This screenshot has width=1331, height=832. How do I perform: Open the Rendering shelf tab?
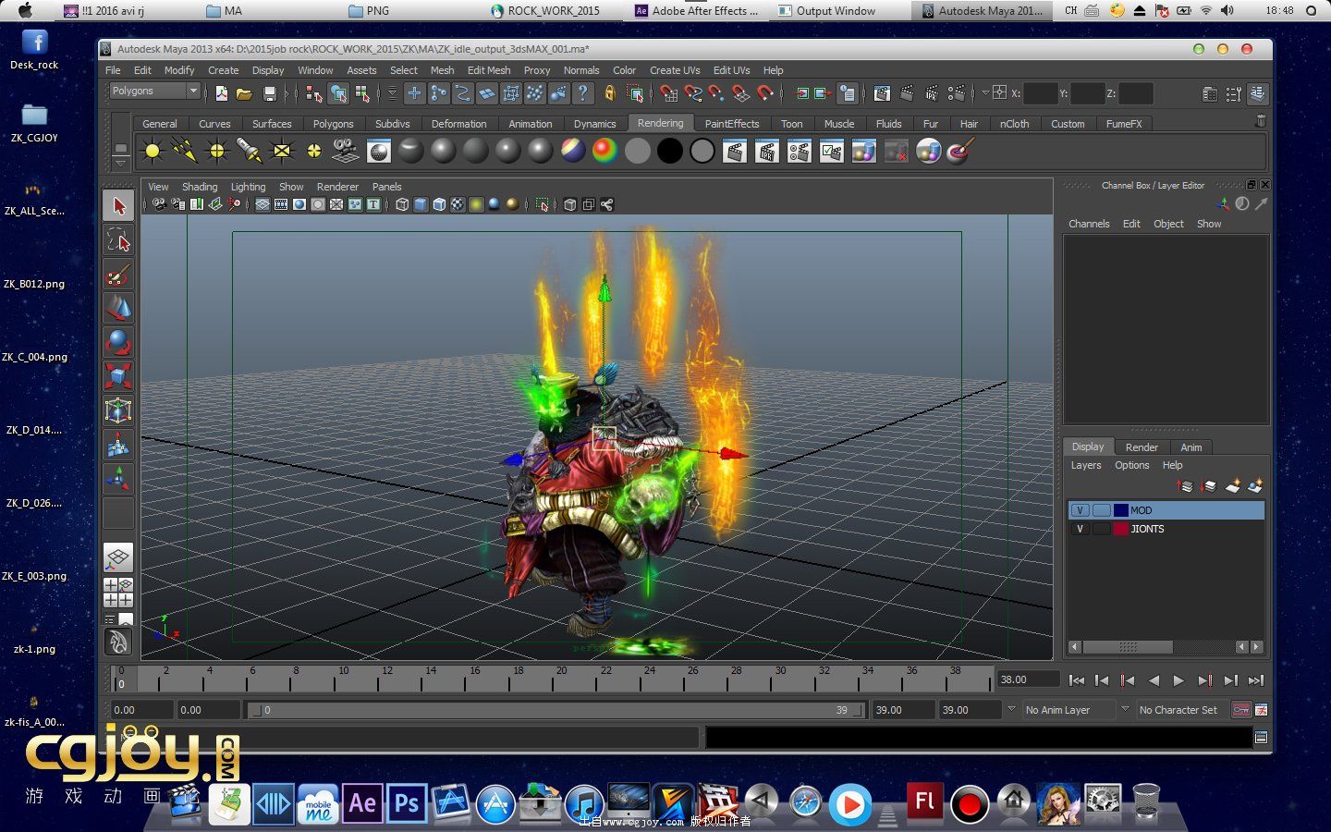pos(660,123)
